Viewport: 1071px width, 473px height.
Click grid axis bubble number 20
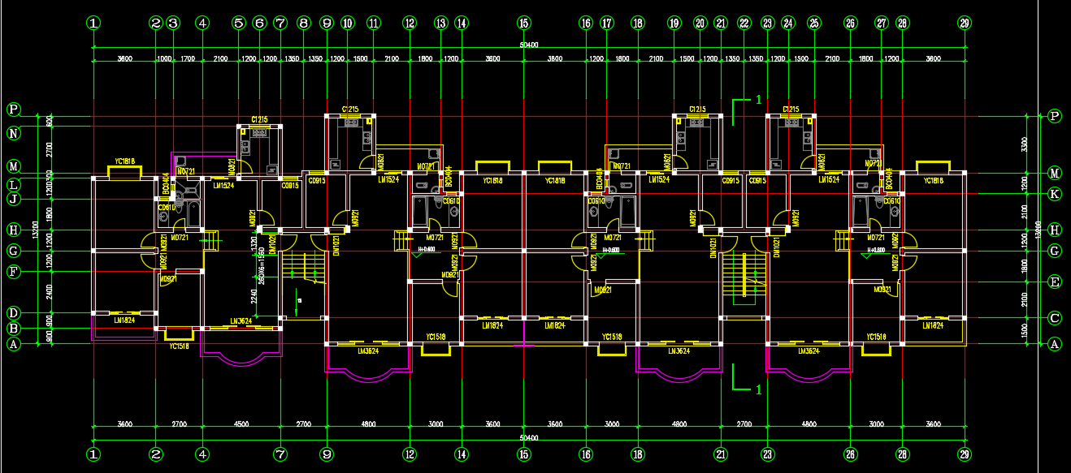[x=700, y=24]
